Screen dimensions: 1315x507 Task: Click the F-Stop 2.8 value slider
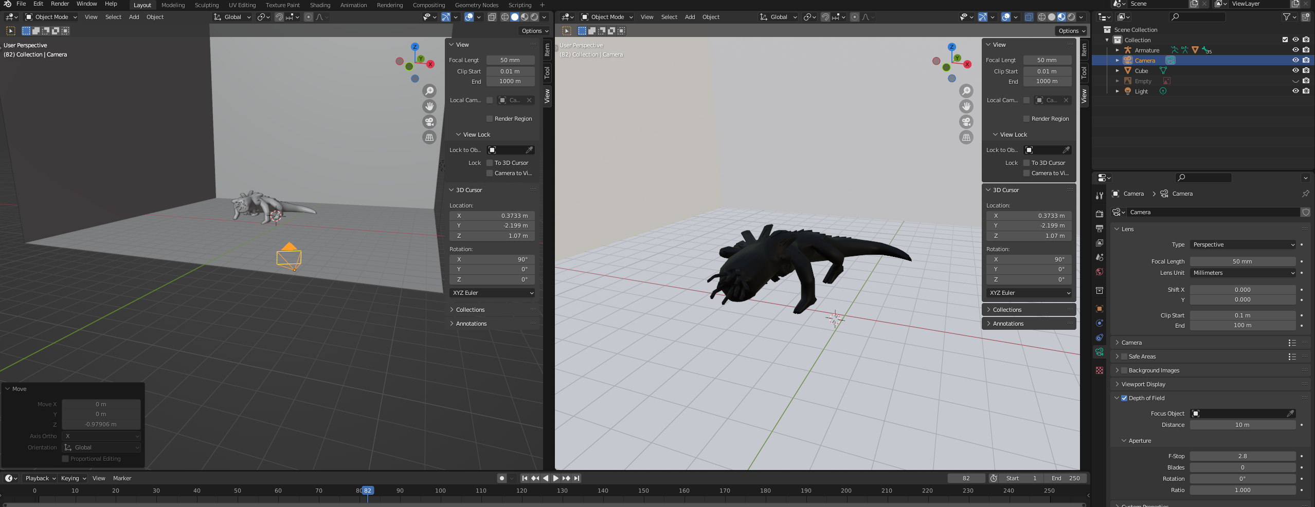pos(1243,456)
